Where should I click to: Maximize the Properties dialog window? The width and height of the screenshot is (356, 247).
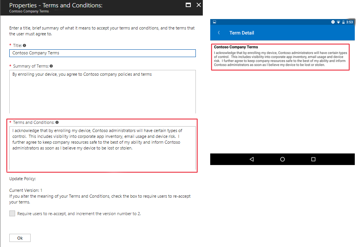click(188, 5)
